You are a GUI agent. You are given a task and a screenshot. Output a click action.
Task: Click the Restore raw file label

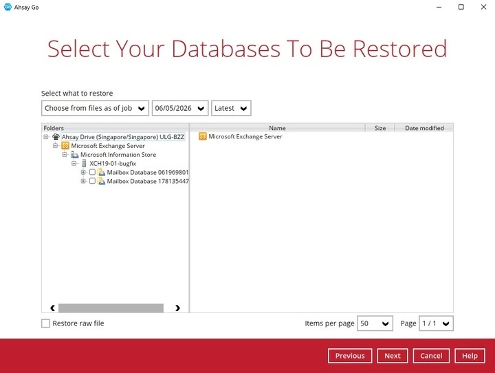(x=78, y=323)
